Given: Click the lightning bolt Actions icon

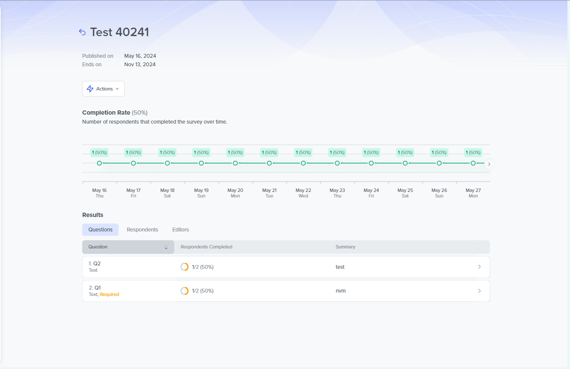Looking at the screenshot, I should pos(90,89).
